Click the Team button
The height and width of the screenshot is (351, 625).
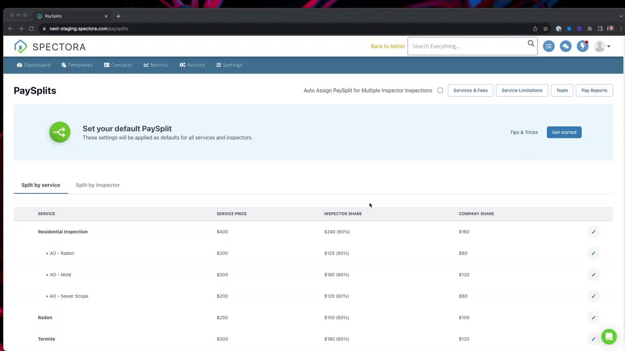(x=562, y=90)
